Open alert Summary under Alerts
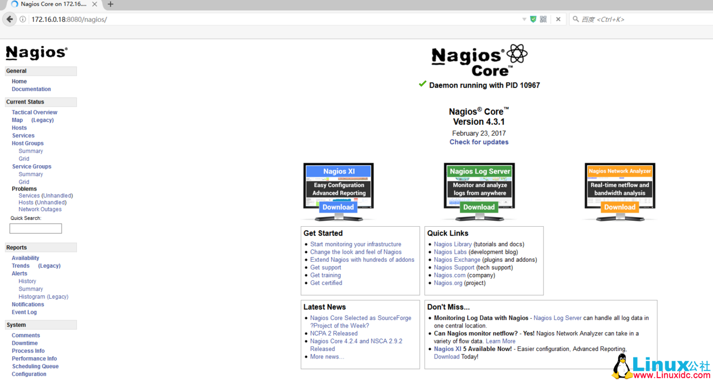713x381 pixels. point(30,289)
